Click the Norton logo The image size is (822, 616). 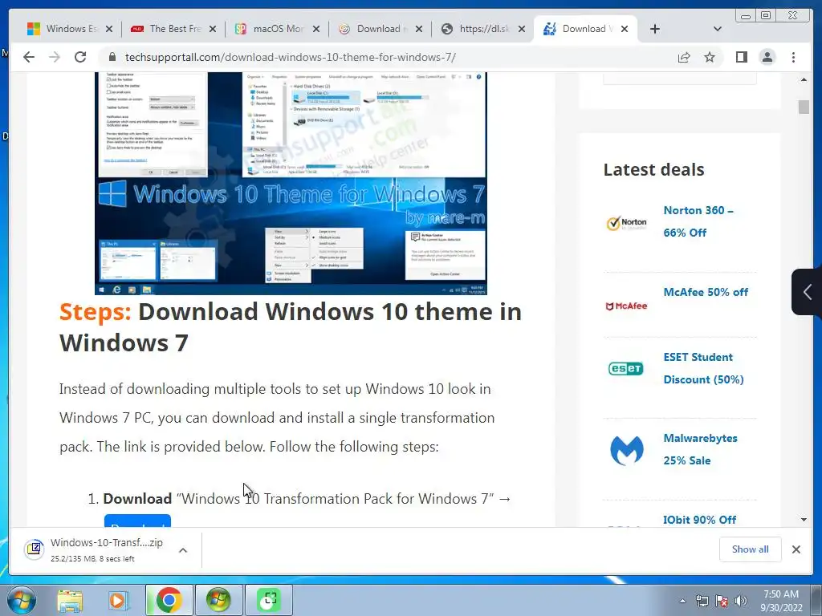[626, 223]
